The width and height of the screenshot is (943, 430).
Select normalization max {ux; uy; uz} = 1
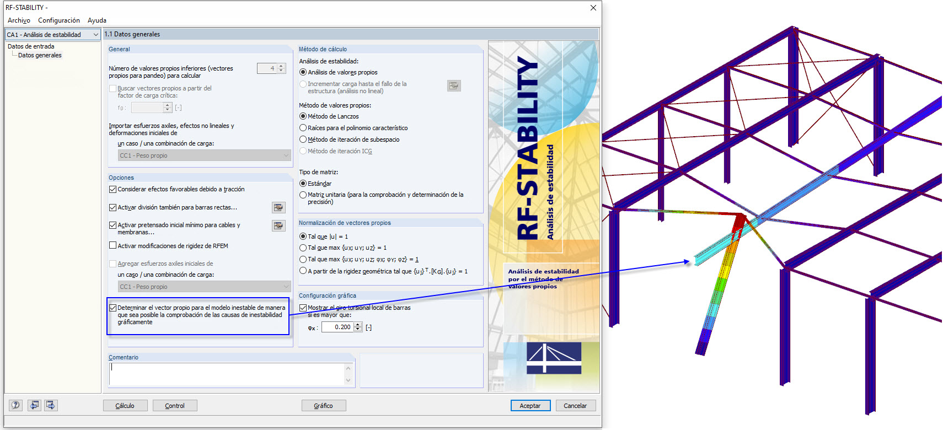(303, 248)
